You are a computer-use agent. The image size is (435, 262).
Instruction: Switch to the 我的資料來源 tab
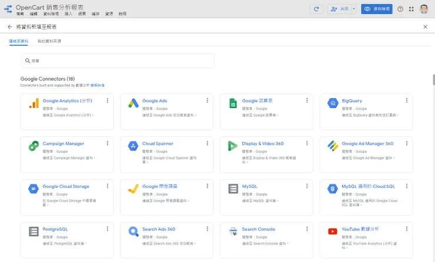(49, 41)
